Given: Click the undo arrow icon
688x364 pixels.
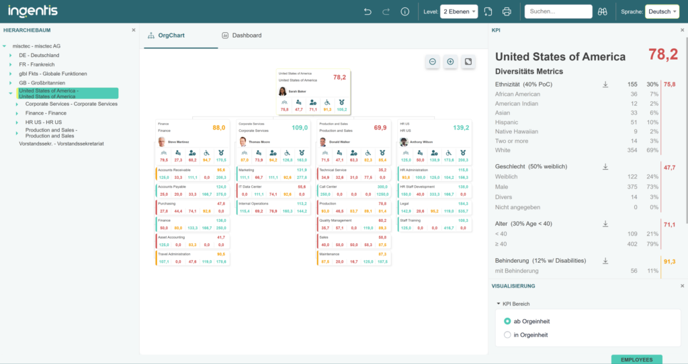Looking at the screenshot, I should click(368, 12).
